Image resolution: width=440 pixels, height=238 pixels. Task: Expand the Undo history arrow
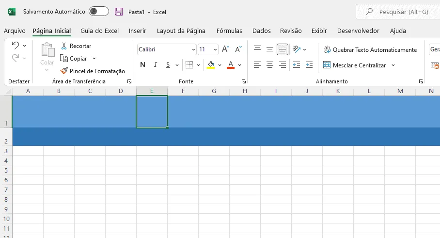[x=24, y=46]
